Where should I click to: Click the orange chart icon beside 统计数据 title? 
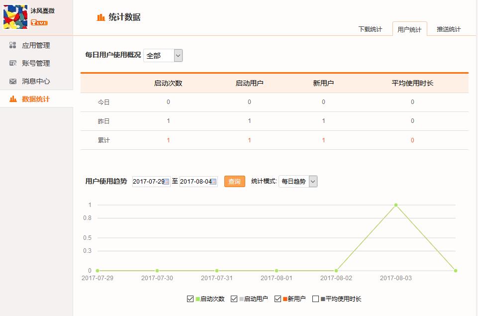pos(101,17)
